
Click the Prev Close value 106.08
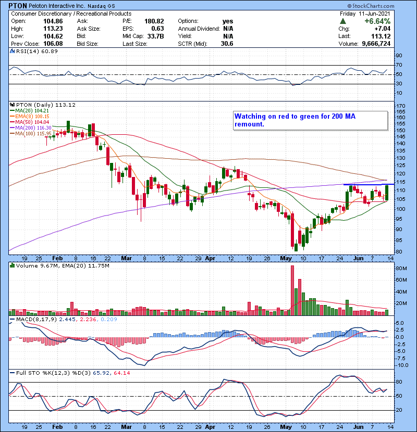(x=53, y=44)
